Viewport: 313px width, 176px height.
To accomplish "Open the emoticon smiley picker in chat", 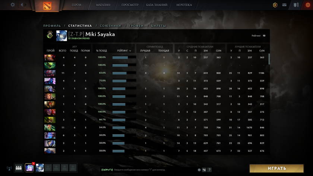I will tap(199, 170).
